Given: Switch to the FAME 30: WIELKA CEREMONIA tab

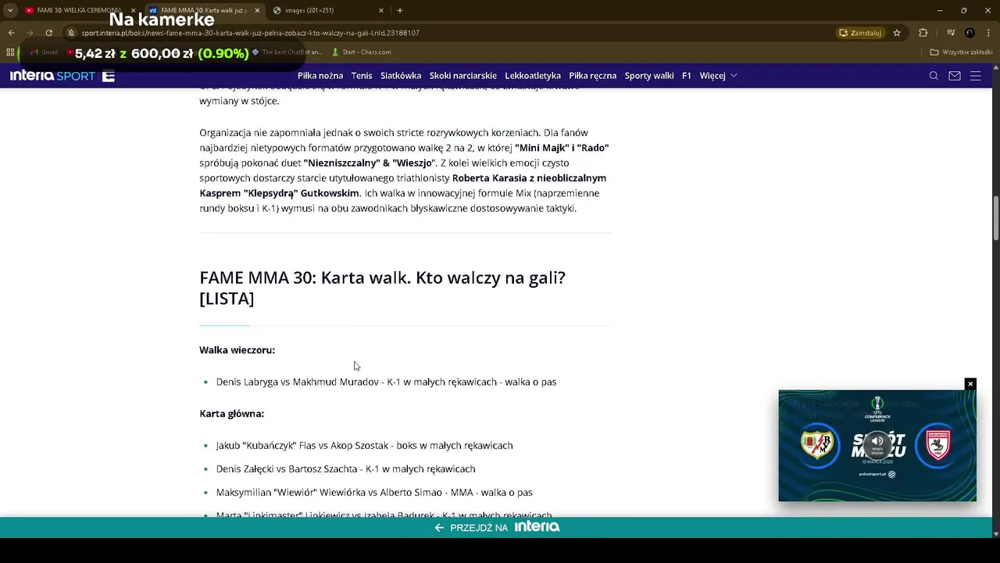Looking at the screenshot, I should [78, 10].
